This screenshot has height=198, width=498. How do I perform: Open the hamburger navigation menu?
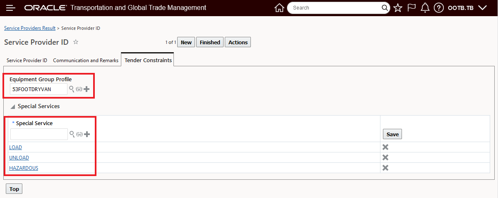click(11, 8)
